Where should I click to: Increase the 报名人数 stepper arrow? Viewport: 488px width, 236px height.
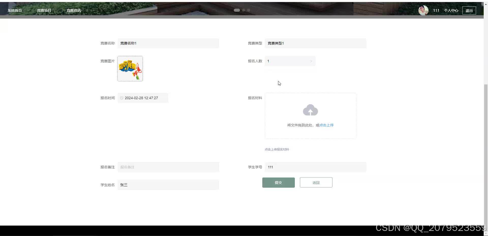[x=311, y=61]
